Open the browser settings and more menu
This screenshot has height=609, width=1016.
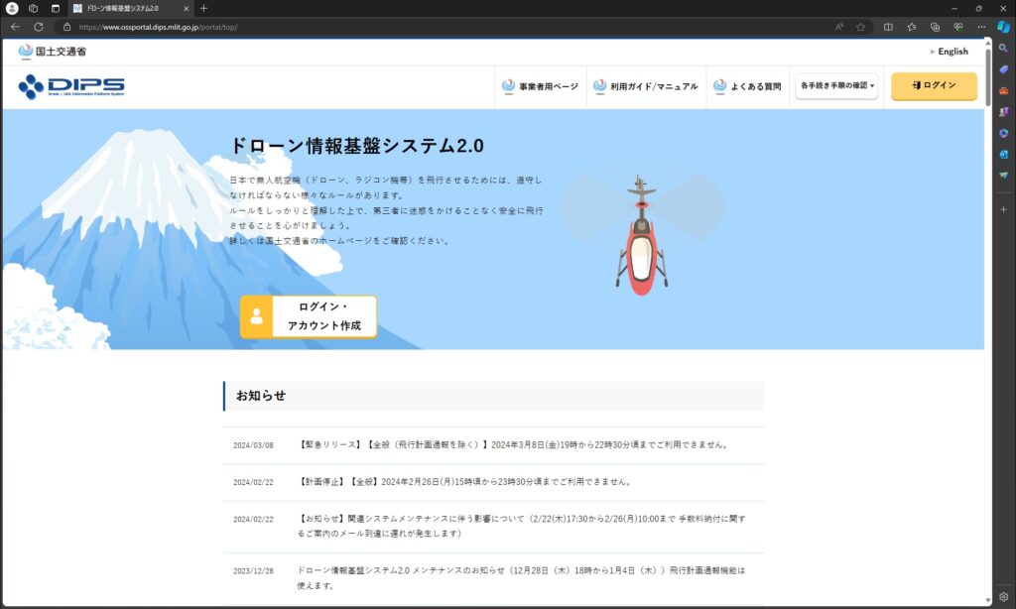click(x=979, y=27)
